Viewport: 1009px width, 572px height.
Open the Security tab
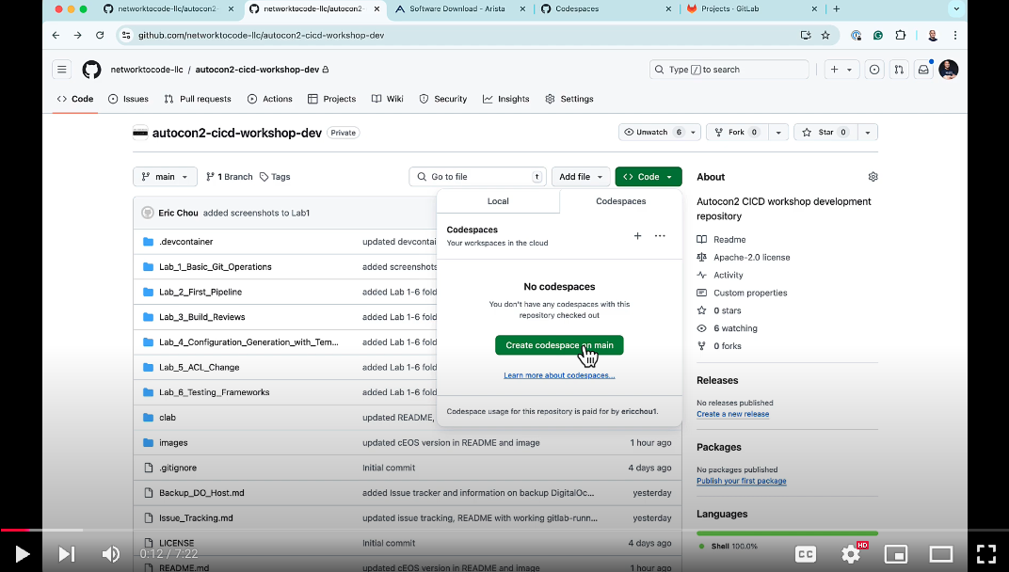click(442, 99)
